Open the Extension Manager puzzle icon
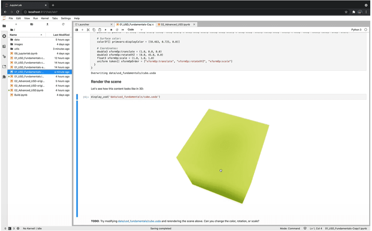Viewport: 372px width, 231px height. coord(4,77)
